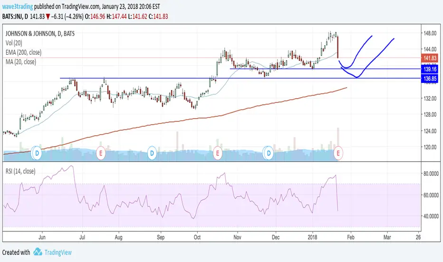Screen dimensions: 443x262
Task: Click the JOHNSON & JOHNSON, D, BATS legend title
Action: (40, 34)
